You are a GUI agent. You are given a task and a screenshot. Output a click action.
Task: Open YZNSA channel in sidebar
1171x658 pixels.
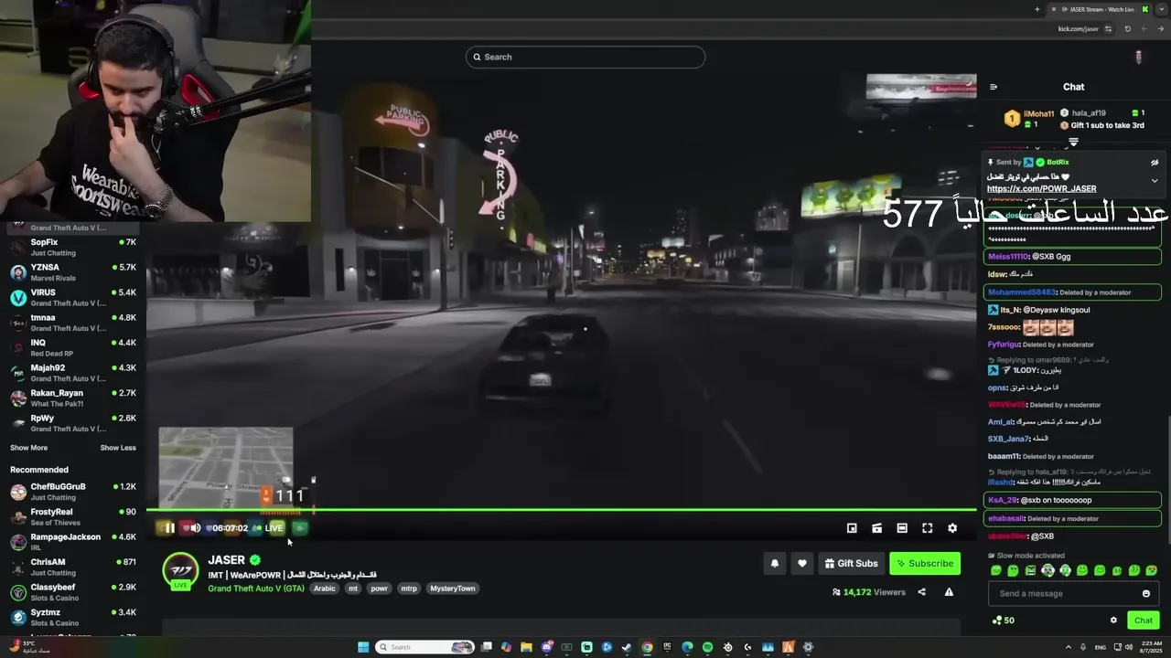click(73, 272)
